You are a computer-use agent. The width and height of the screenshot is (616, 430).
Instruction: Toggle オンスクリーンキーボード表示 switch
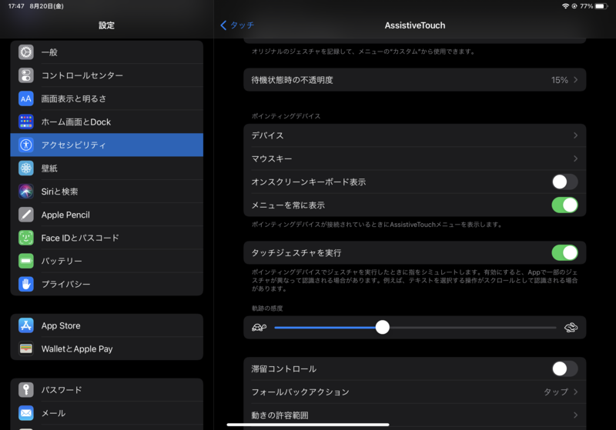coord(565,182)
